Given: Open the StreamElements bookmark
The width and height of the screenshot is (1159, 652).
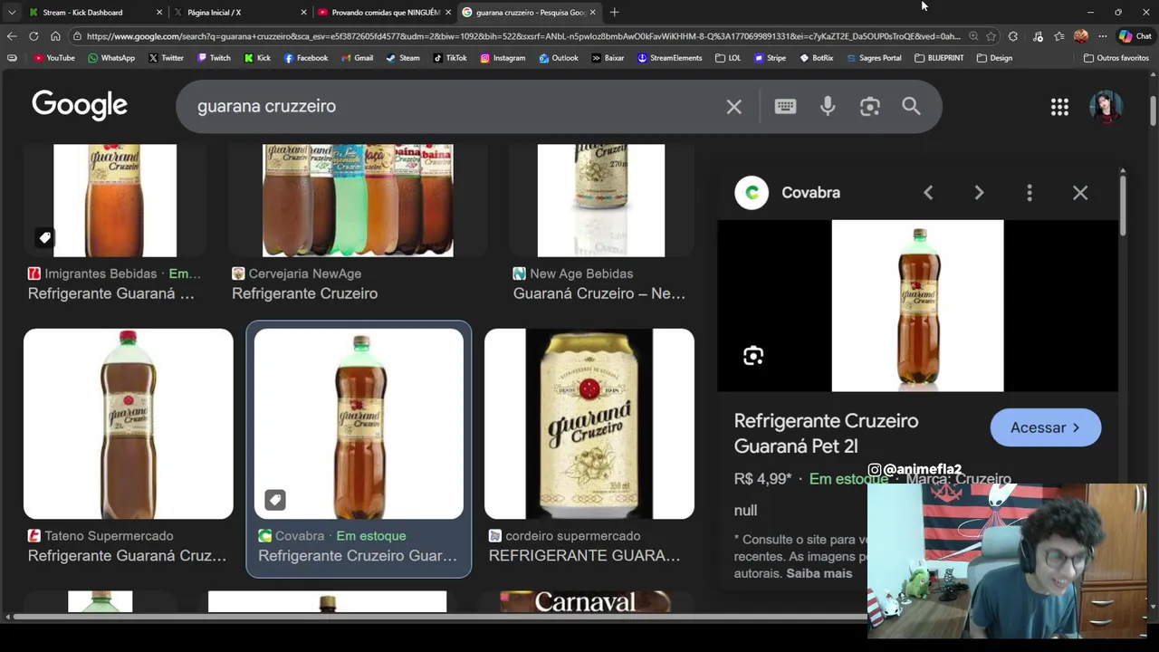Looking at the screenshot, I should [x=669, y=58].
